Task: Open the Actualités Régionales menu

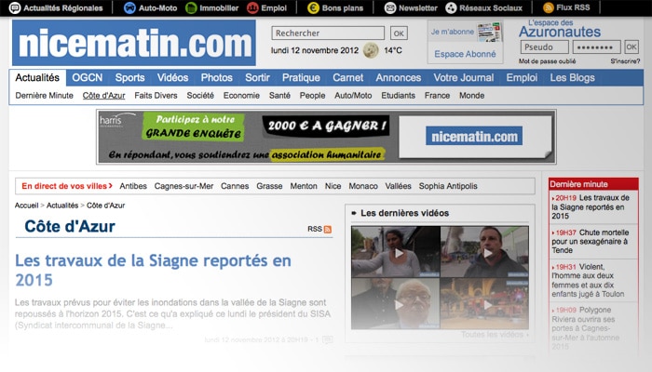Action: pyautogui.click(x=56, y=7)
